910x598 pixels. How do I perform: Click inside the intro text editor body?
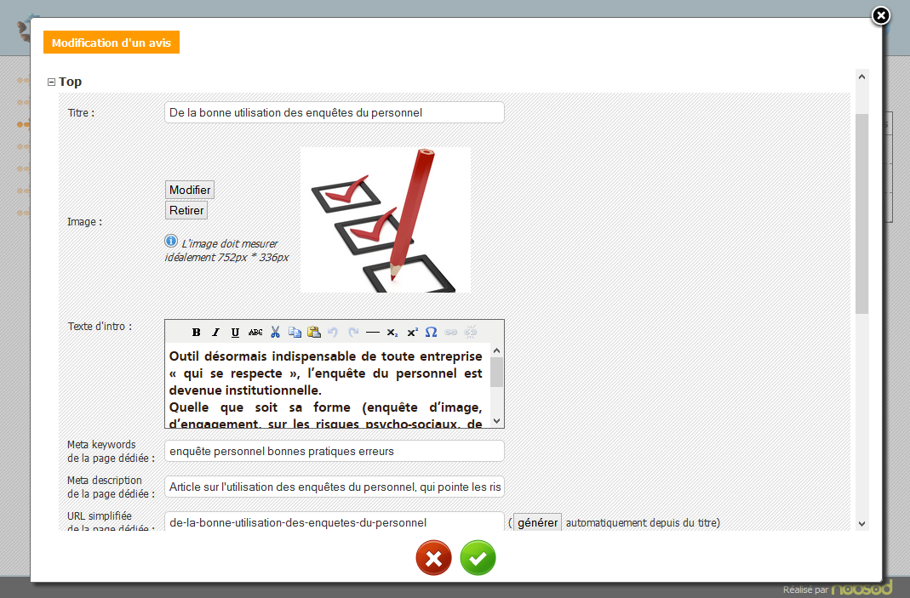[x=327, y=385]
